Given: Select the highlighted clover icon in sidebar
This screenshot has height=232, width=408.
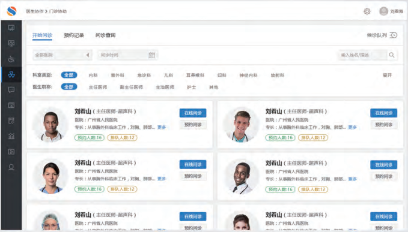Looking at the screenshot, I should [11, 75].
